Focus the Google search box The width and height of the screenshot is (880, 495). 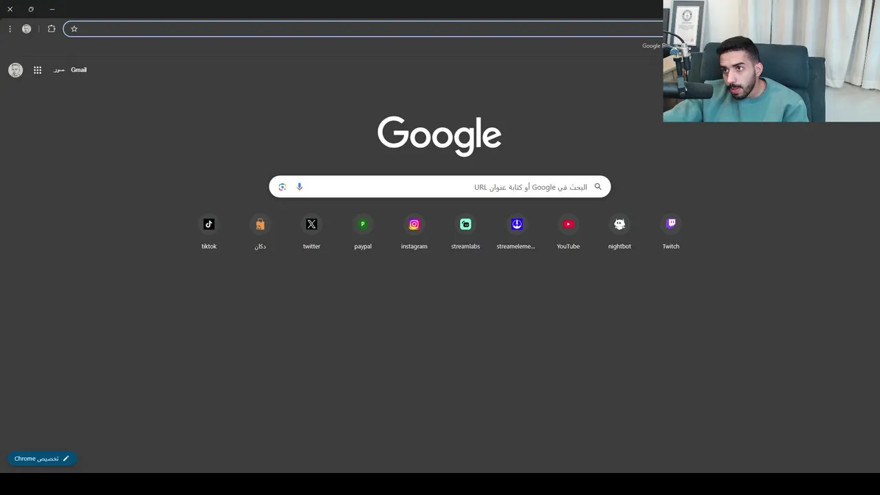pos(440,187)
